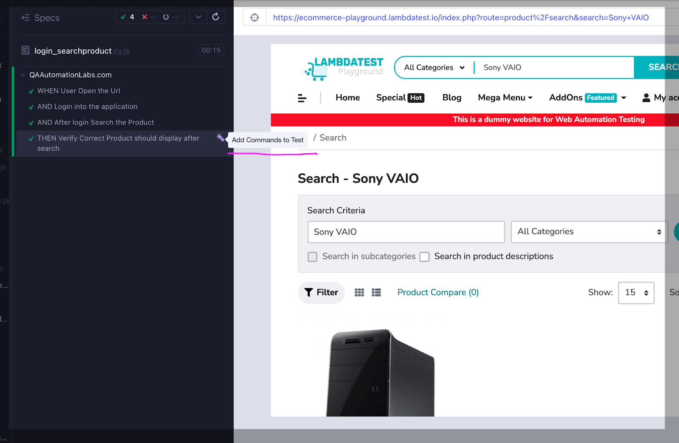This screenshot has width=679, height=443.
Task: Toggle the passed tests filter showing 4
Action: click(127, 17)
